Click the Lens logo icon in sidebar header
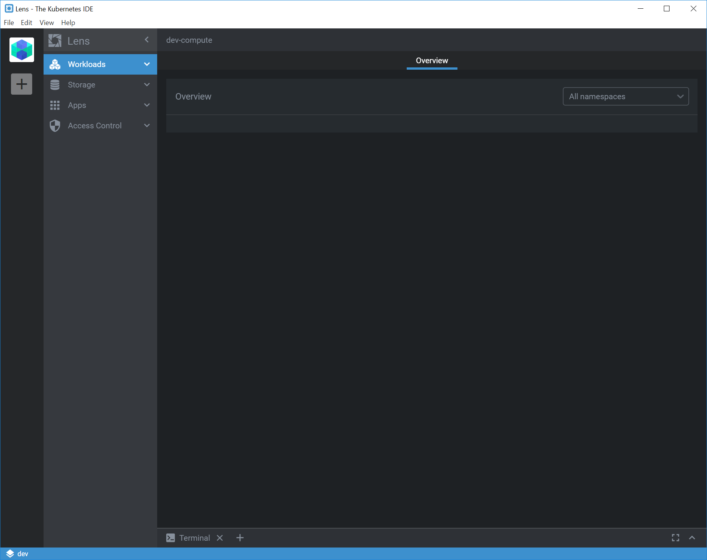 pyautogui.click(x=55, y=41)
